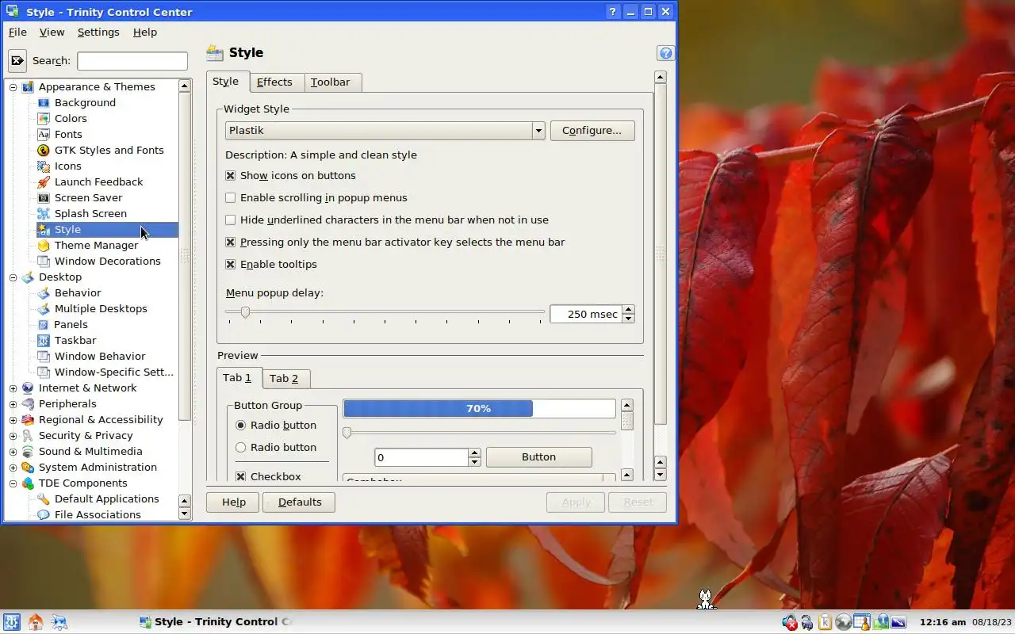Open the home folder icon on taskbar
This screenshot has height=634, width=1015.
pos(36,622)
